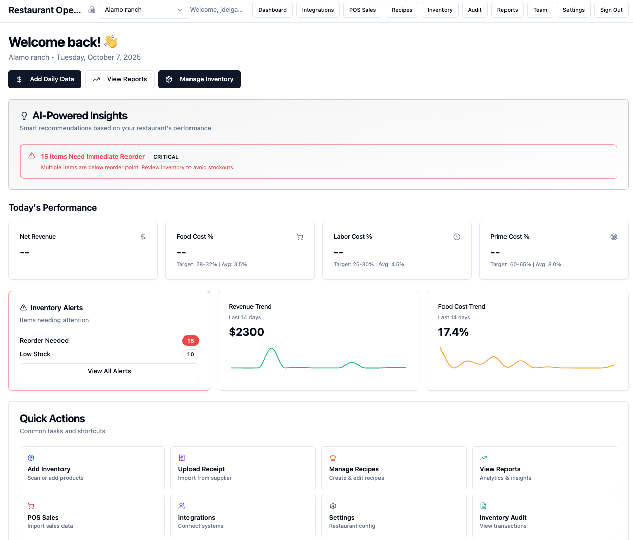Click the receipt icon on Upload Receipt card
The height and width of the screenshot is (540, 633).
182,458
